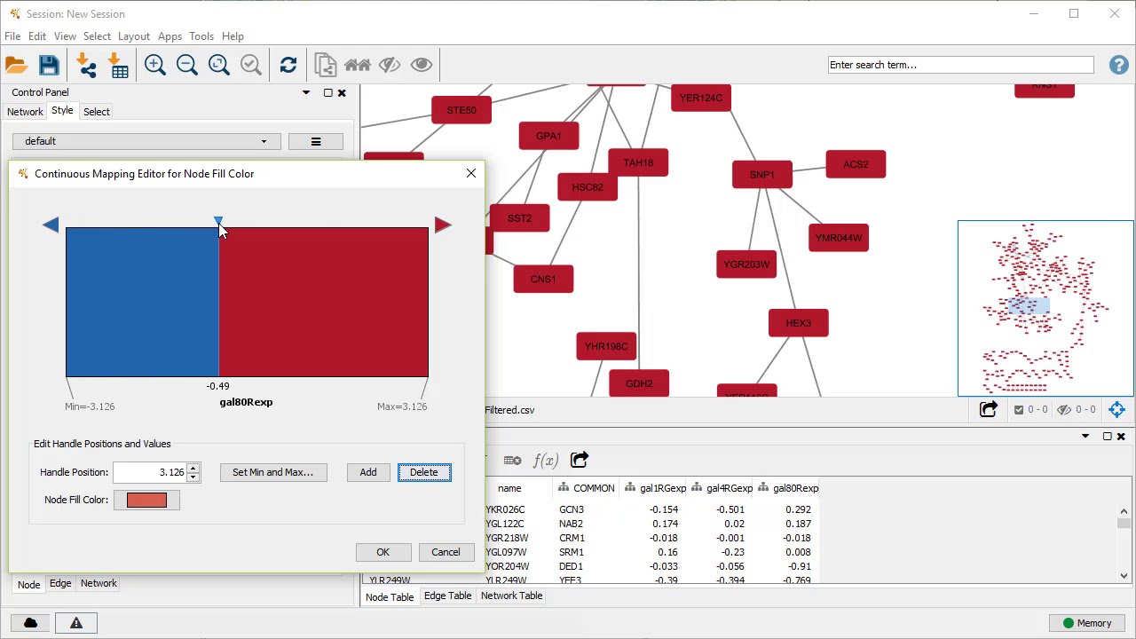This screenshot has height=639, width=1136.
Task: Cancel the continuous mapping editor
Action: pyautogui.click(x=446, y=552)
